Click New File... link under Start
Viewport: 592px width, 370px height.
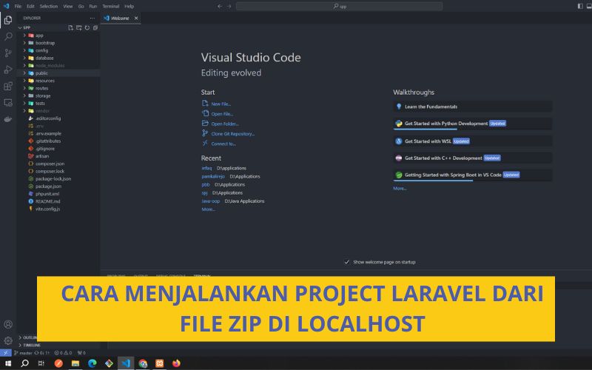[x=221, y=104]
